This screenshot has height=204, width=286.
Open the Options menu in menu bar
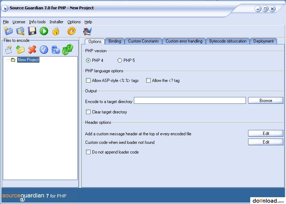tap(74, 22)
